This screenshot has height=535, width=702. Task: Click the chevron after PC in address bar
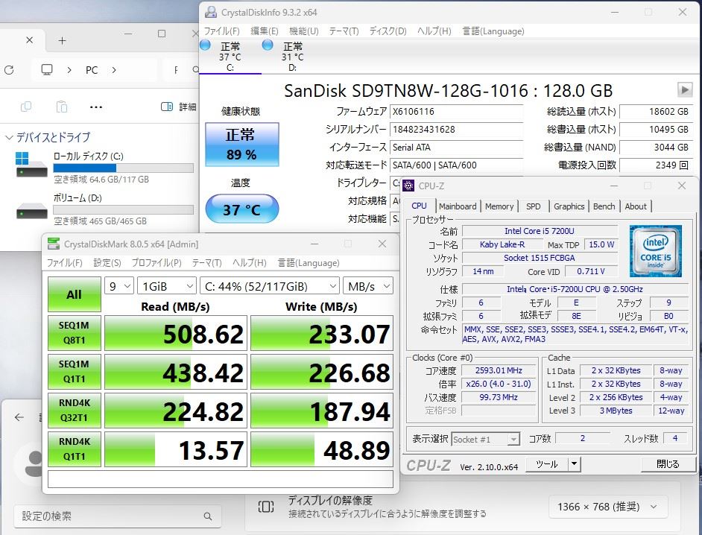(114, 70)
